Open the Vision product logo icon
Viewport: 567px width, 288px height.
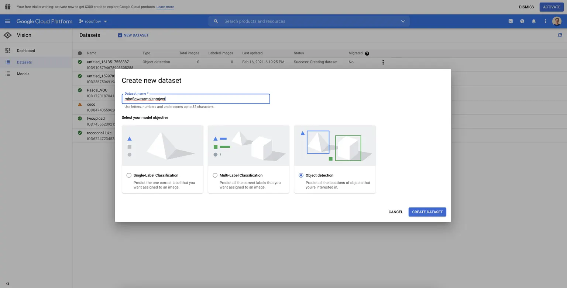[7, 35]
